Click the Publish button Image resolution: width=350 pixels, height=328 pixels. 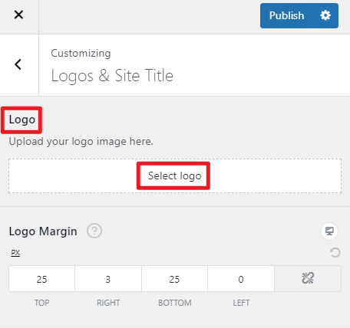(x=286, y=15)
